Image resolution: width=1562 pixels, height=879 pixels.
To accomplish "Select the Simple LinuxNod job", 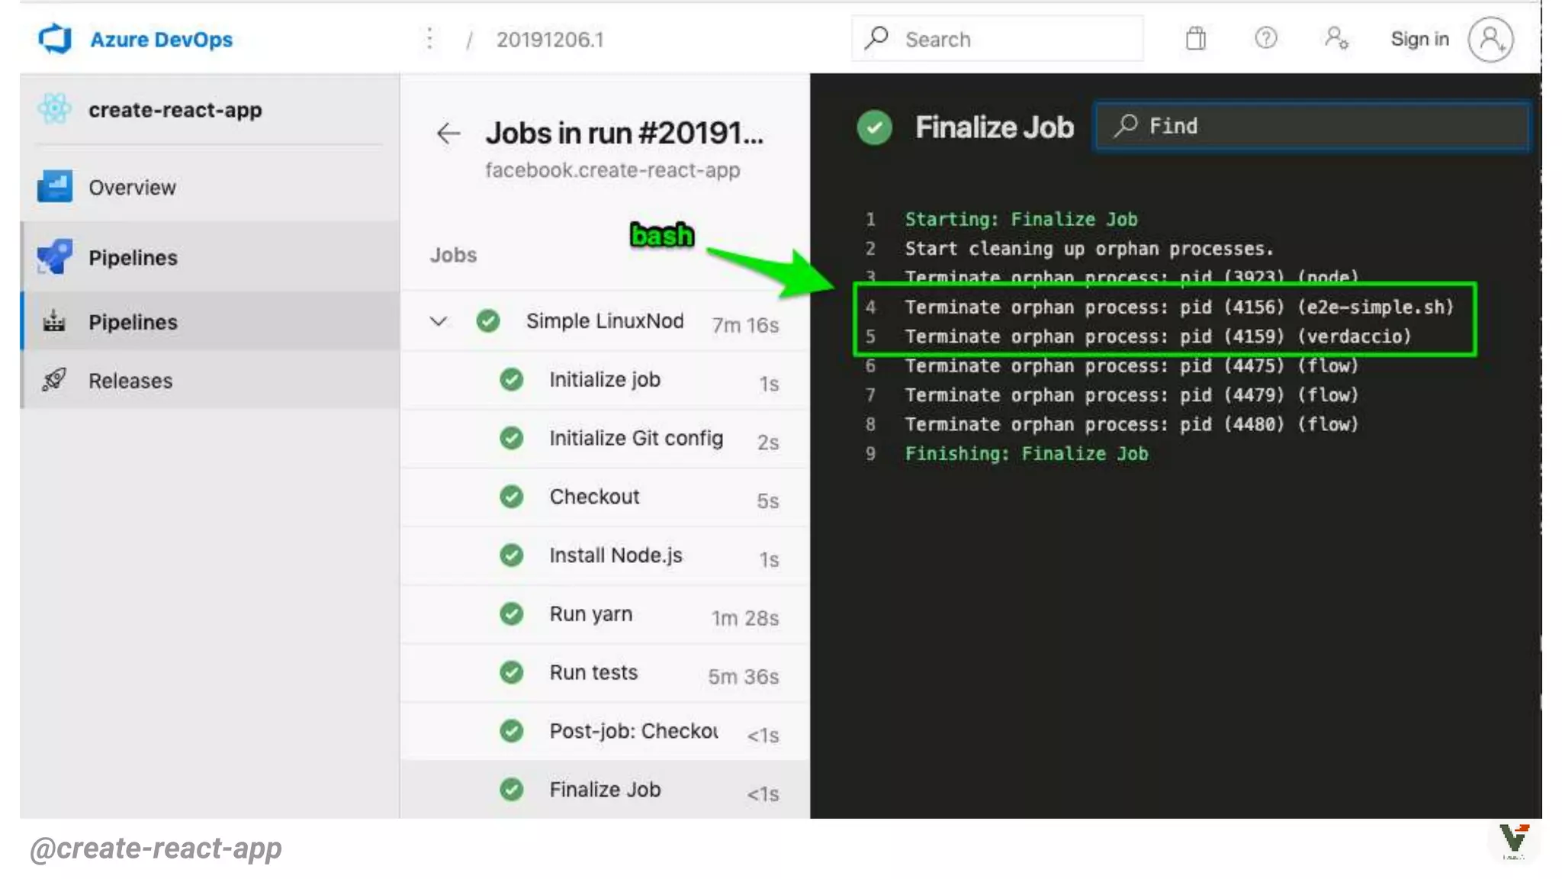I will click(605, 321).
